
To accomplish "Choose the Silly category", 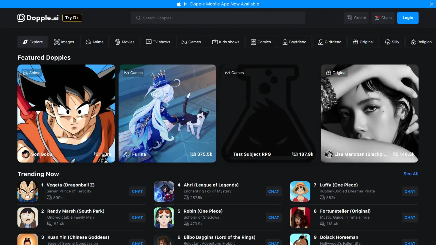I will (392, 42).
